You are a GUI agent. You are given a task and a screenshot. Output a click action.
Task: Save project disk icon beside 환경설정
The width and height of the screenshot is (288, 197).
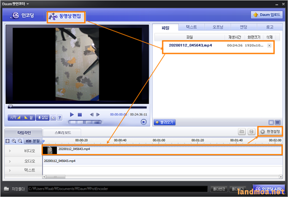251,131
